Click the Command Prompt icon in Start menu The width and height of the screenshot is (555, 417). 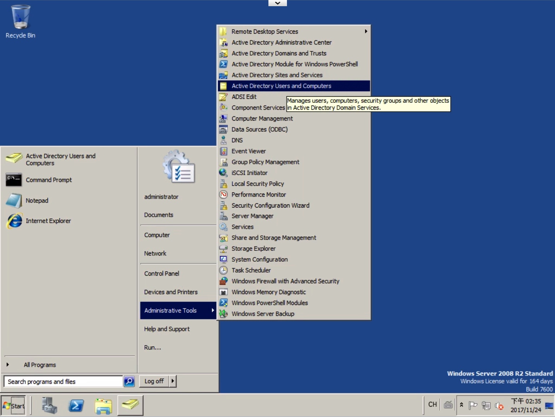[14, 180]
